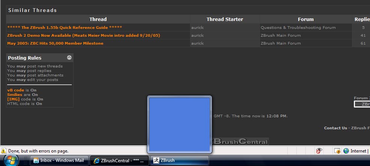
Task: Open the ZBrush 1.55b Quick Reference Guide thread
Action: point(65,28)
